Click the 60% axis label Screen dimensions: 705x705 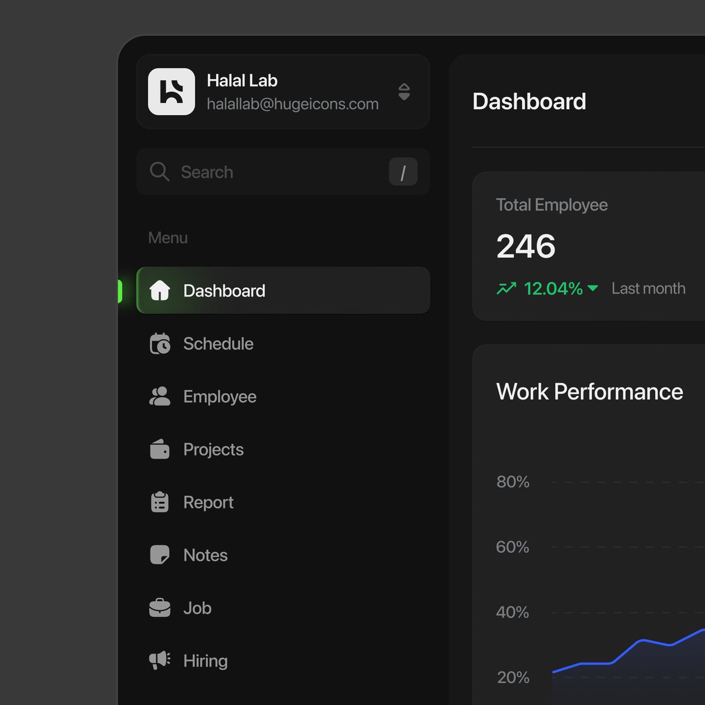(513, 547)
